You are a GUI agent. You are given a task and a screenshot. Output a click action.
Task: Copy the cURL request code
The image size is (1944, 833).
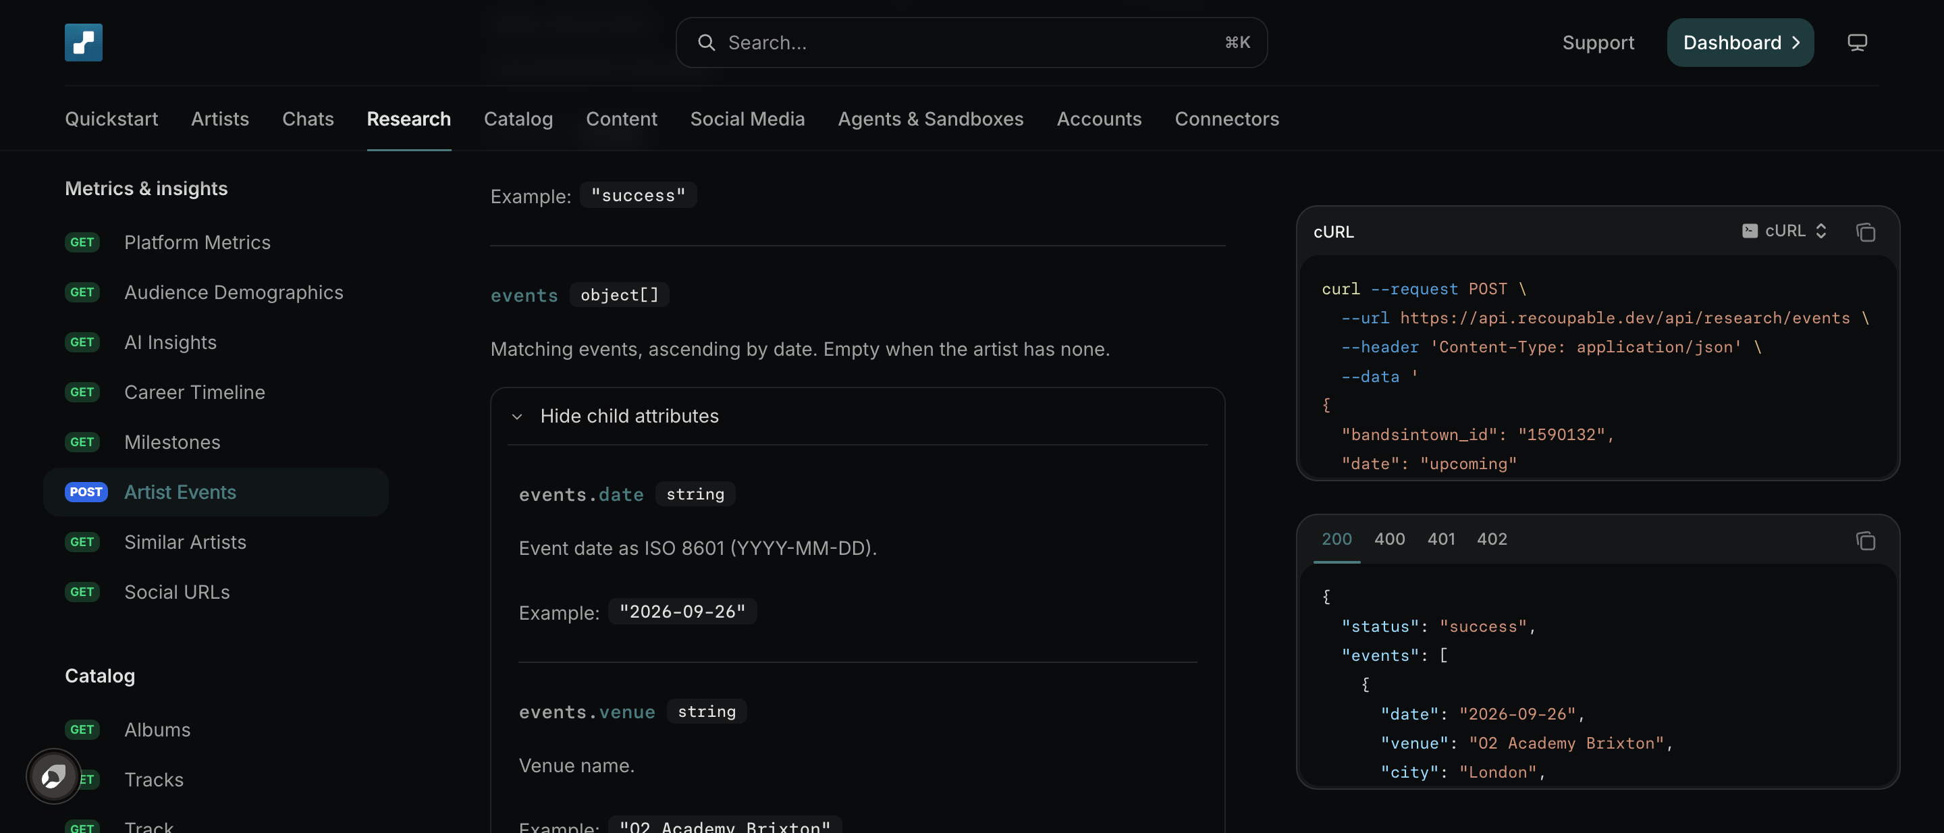coord(1865,232)
